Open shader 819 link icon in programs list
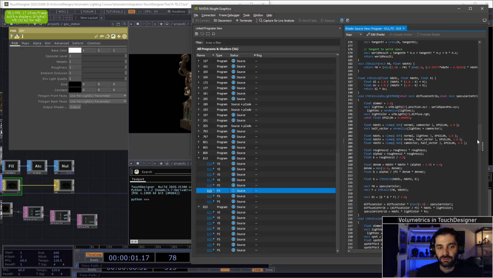The width and height of the screenshot is (493, 278). pos(214,191)
